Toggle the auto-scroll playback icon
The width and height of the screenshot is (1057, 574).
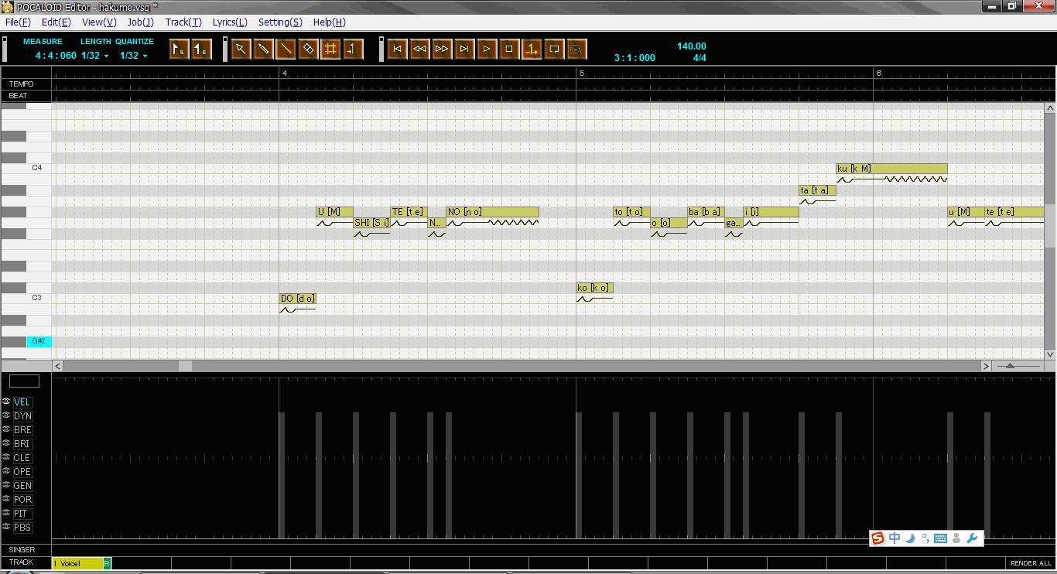click(x=532, y=50)
